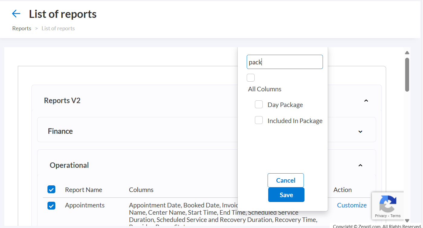Expand the Finance section
Image resolution: width=423 pixels, height=228 pixels.
(360, 132)
